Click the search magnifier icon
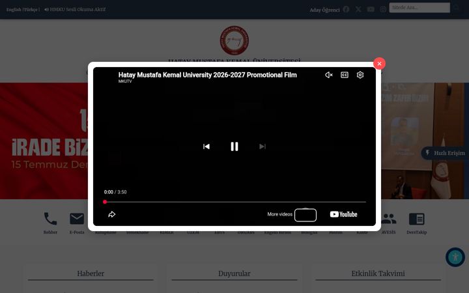469x293 pixels. [x=456, y=7]
